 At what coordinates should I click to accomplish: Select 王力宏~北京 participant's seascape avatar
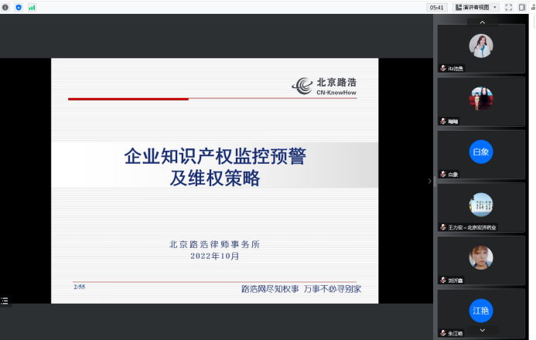(x=480, y=205)
